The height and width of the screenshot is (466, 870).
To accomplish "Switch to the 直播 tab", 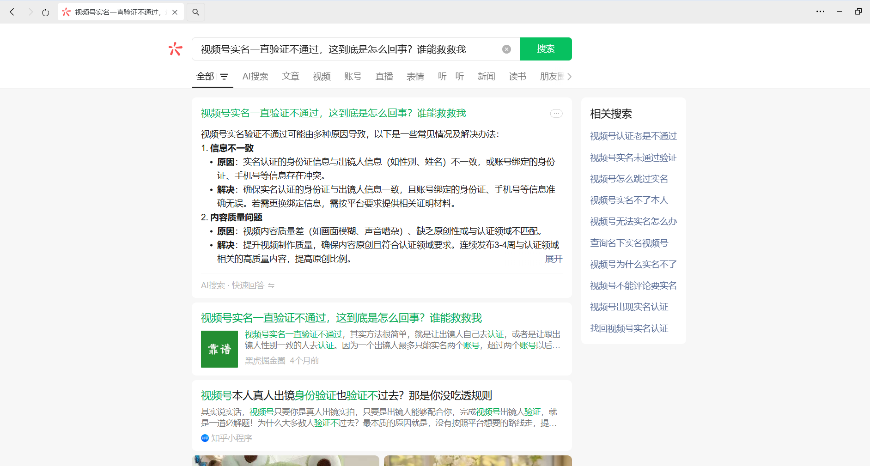I will (x=384, y=76).
